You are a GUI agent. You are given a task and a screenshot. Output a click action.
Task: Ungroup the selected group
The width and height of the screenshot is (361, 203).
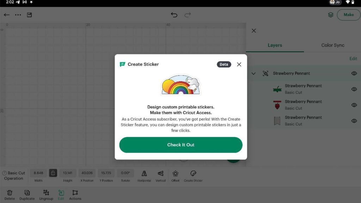(46, 195)
